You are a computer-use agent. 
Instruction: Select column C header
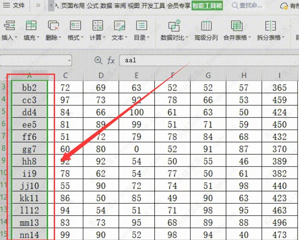pyautogui.click(x=66, y=76)
